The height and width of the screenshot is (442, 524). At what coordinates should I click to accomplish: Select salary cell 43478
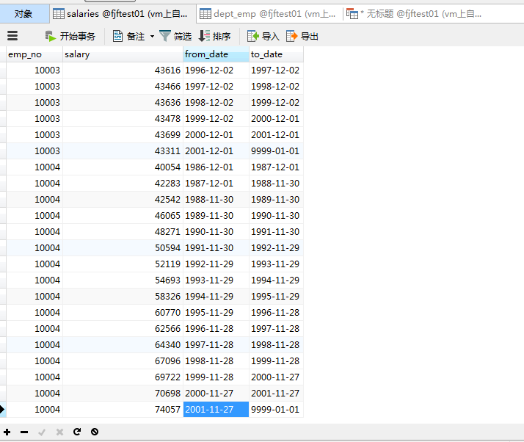click(x=123, y=119)
